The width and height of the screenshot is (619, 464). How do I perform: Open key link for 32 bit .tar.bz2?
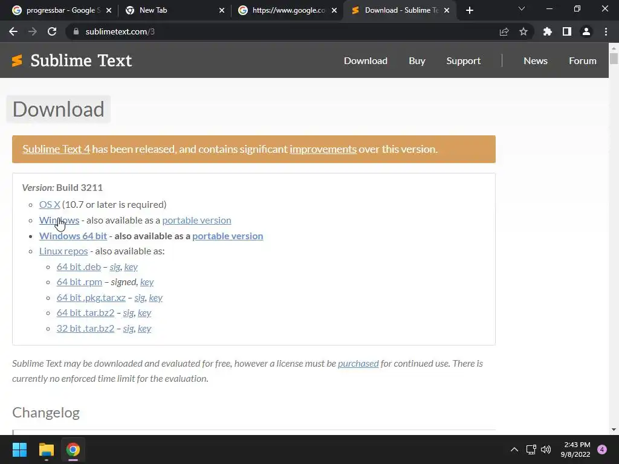(x=144, y=329)
